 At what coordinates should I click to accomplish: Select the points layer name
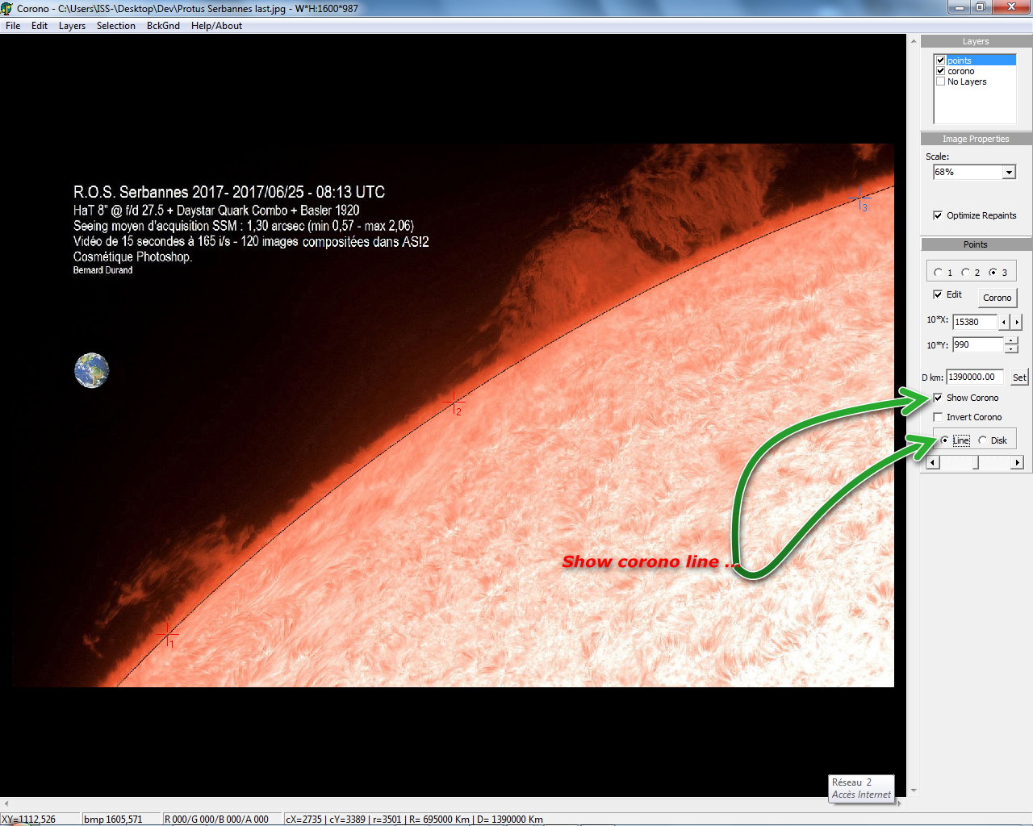click(960, 60)
